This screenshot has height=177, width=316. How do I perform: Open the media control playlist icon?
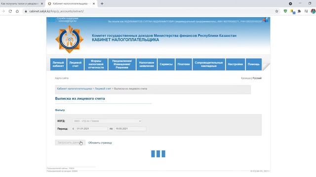(x=306, y=11)
